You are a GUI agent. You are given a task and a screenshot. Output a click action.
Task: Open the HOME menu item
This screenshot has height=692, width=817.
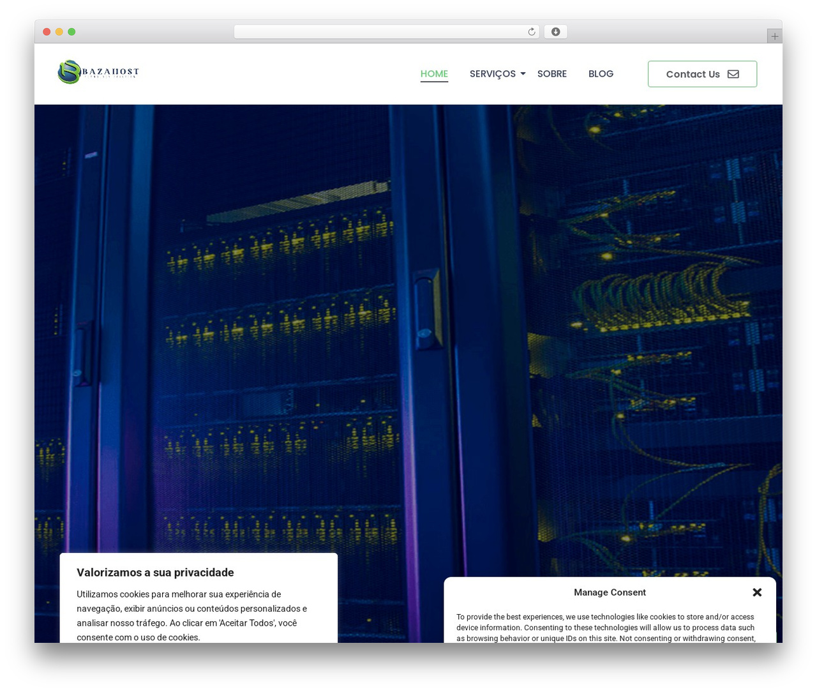434,74
